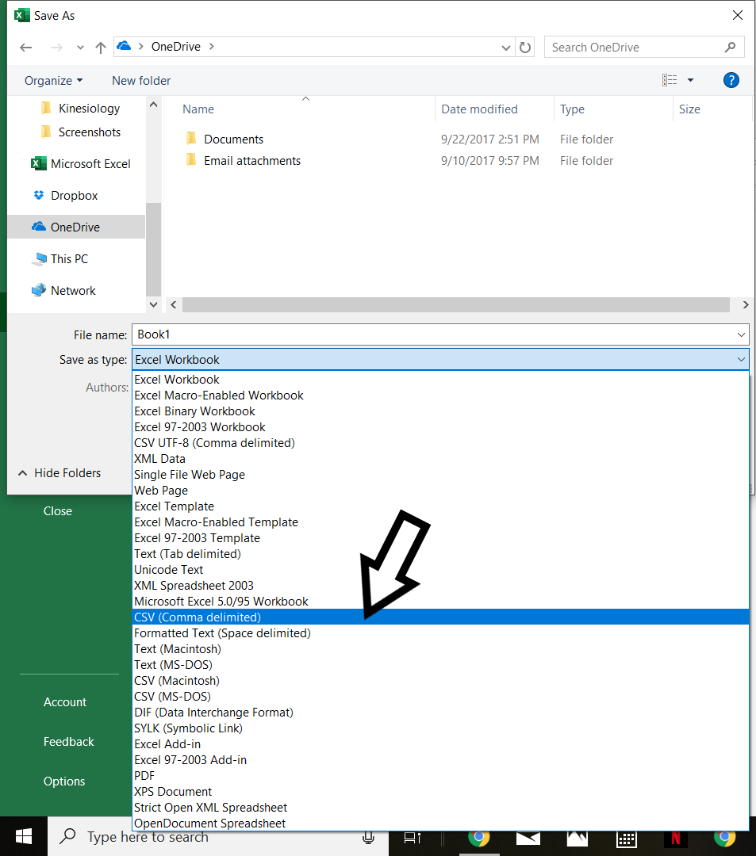Image resolution: width=756 pixels, height=856 pixels.
Task: Open the Mail app on taskbar
Action: coord(528,838)
